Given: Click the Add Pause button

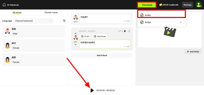Looking at the screenshot, I should (100, 36).
